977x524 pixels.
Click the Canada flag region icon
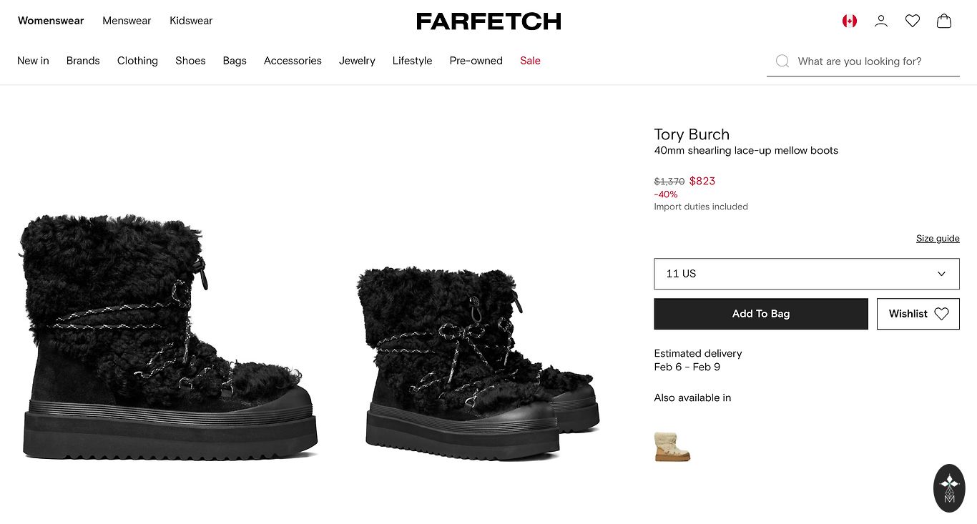(x=849, y=21)
